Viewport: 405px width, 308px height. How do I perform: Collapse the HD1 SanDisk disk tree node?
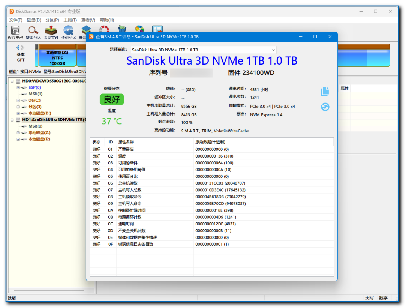coord(12,120)
